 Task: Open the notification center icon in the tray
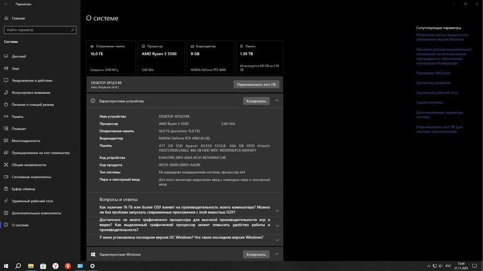pos(475,266)
